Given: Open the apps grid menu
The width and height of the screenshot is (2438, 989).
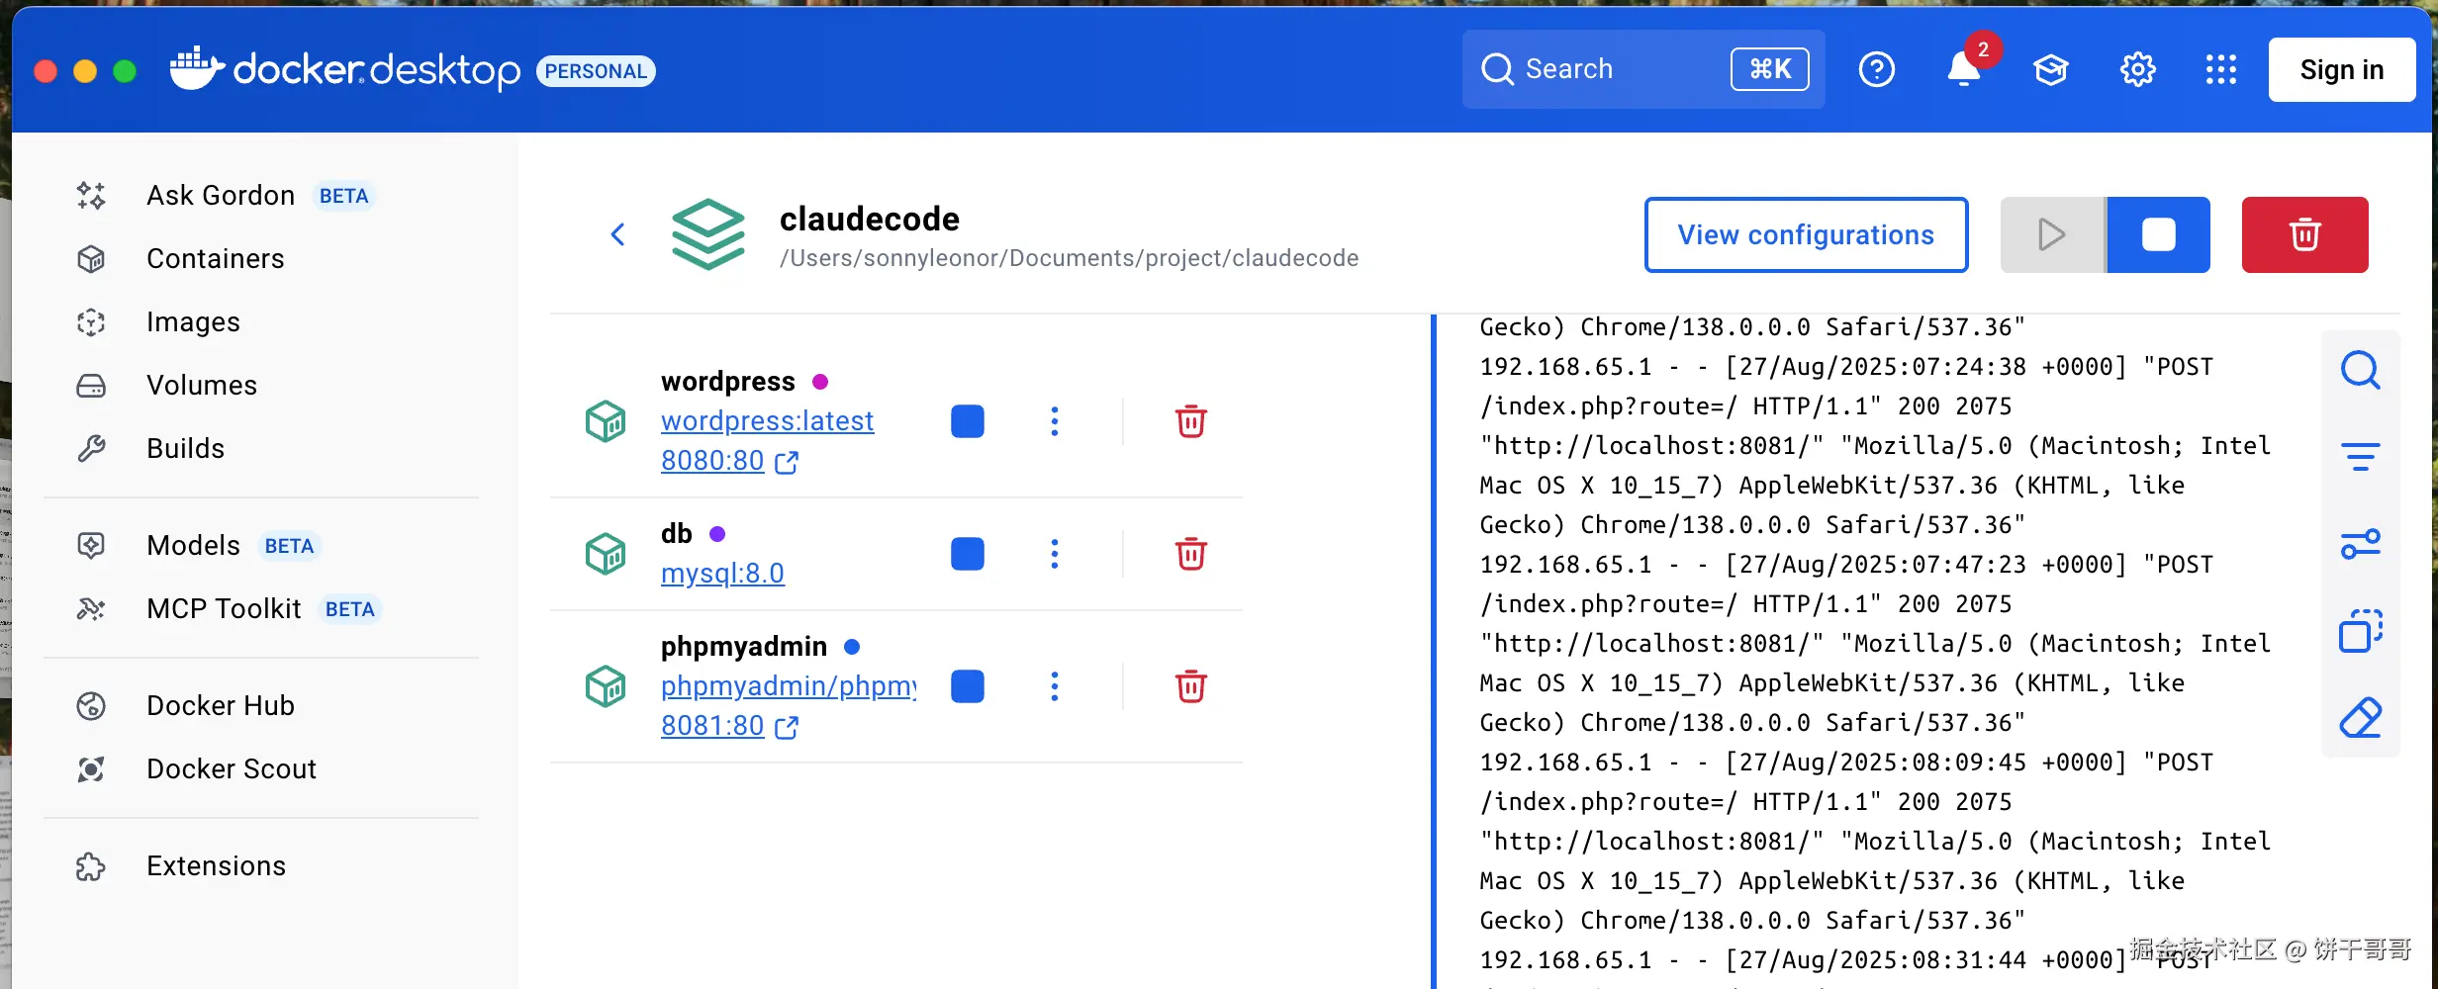Looking at the screenshot, I should [x=2220, y=69].
